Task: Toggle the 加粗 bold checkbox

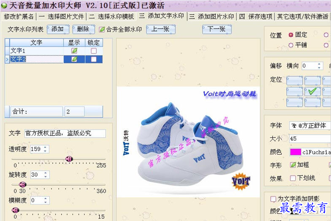Action: [293, 165]
